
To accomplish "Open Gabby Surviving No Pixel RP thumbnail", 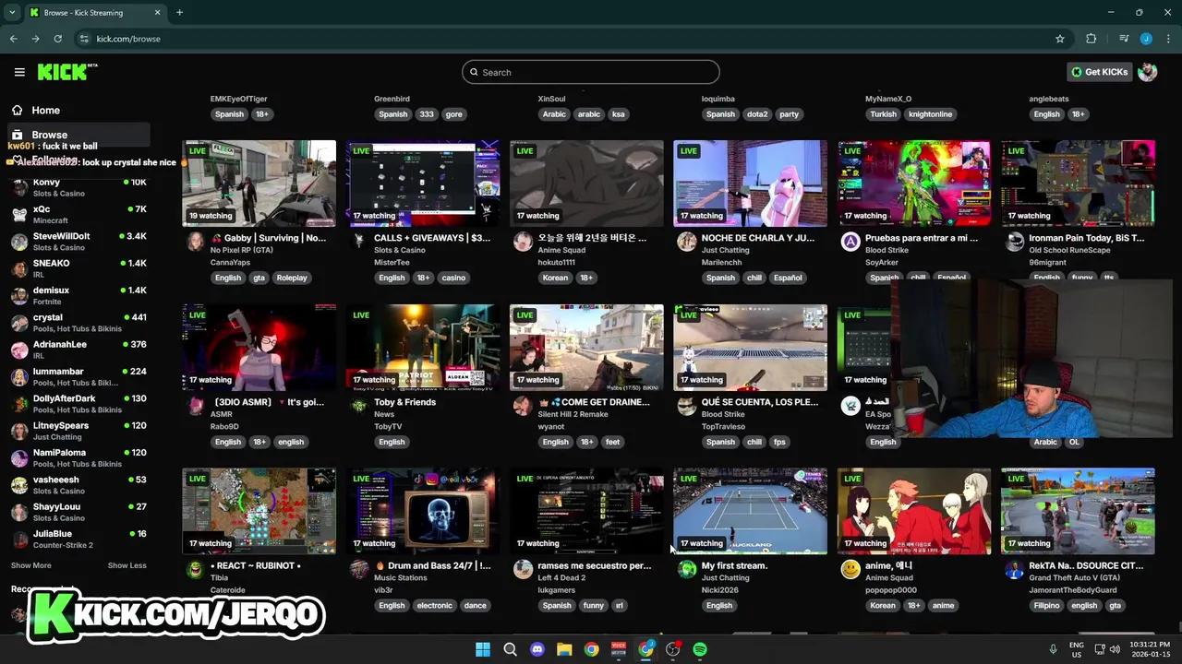I will click(x=259, y=184).
